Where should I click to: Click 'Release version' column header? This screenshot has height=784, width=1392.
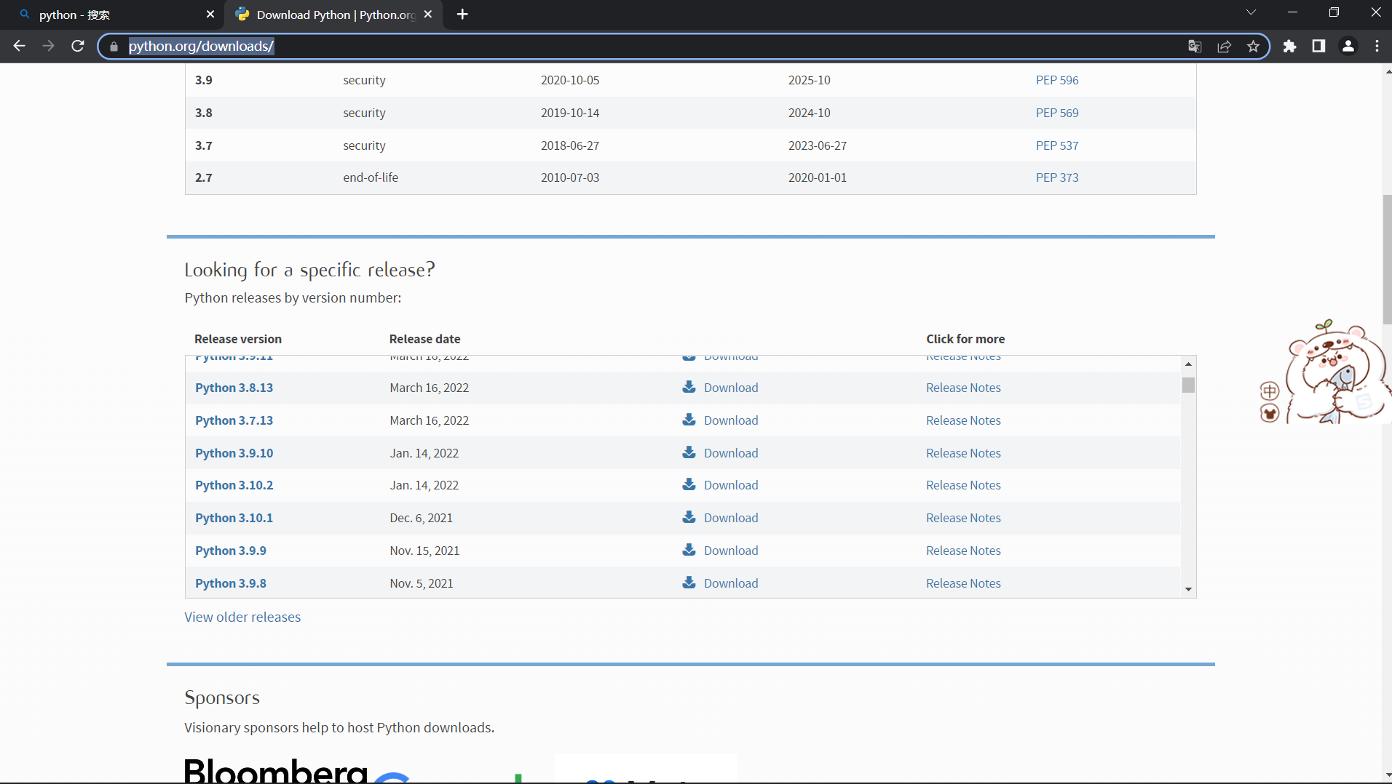(238, 339)
